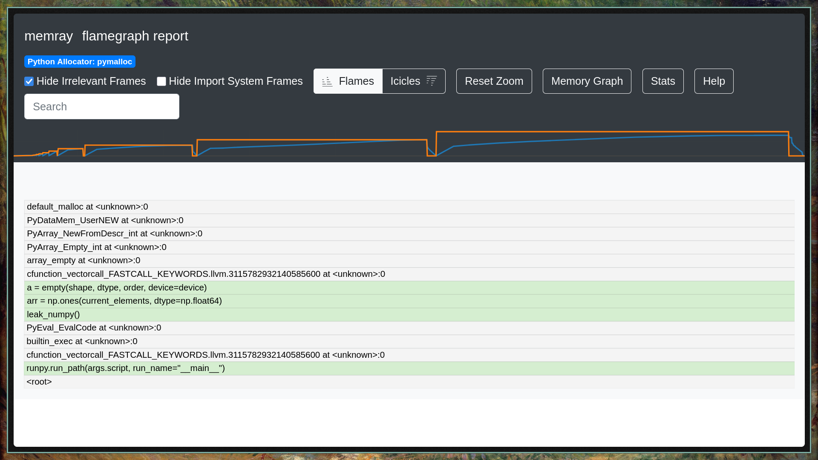Focus the Search input field
Screen dimensions: 818x460
pos(102,106)
